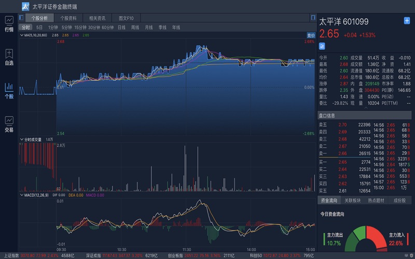415x259 pixels.
Task: Select the 日线 chart period
Action: [x=121, y=27]
